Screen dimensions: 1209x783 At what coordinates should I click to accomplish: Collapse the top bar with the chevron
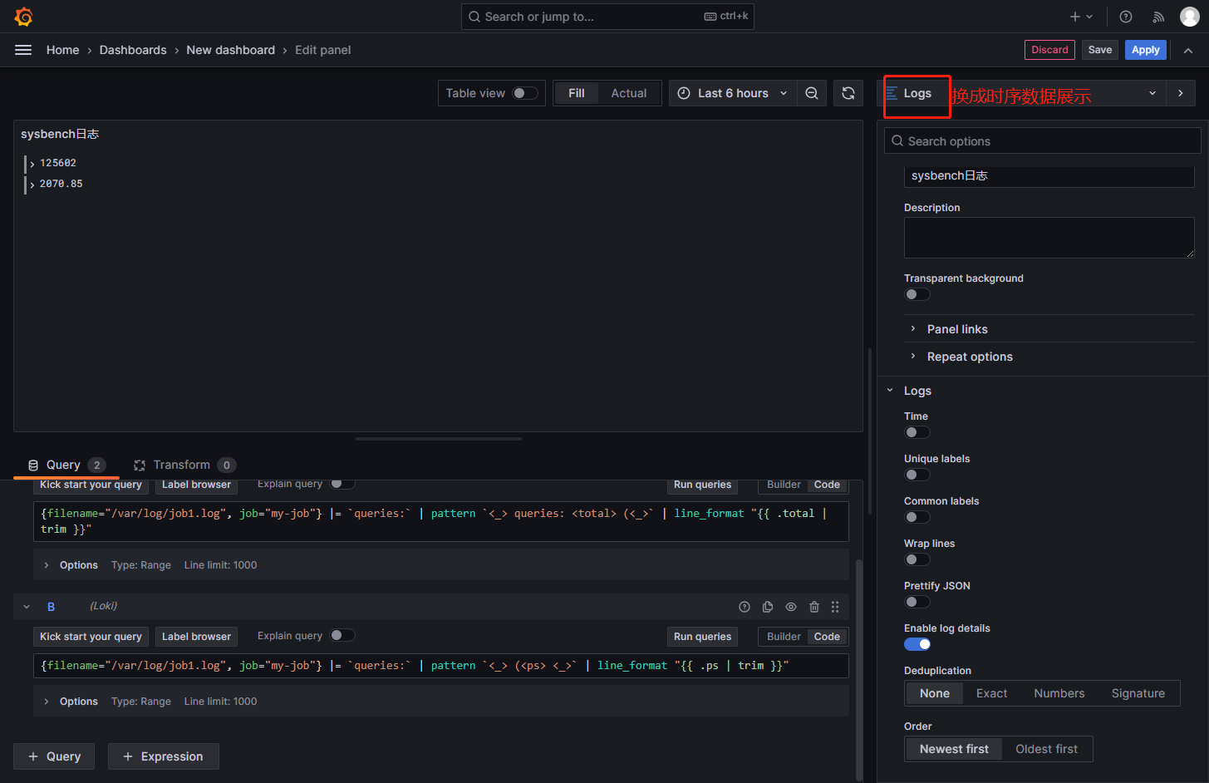[x=1188, y=51]
